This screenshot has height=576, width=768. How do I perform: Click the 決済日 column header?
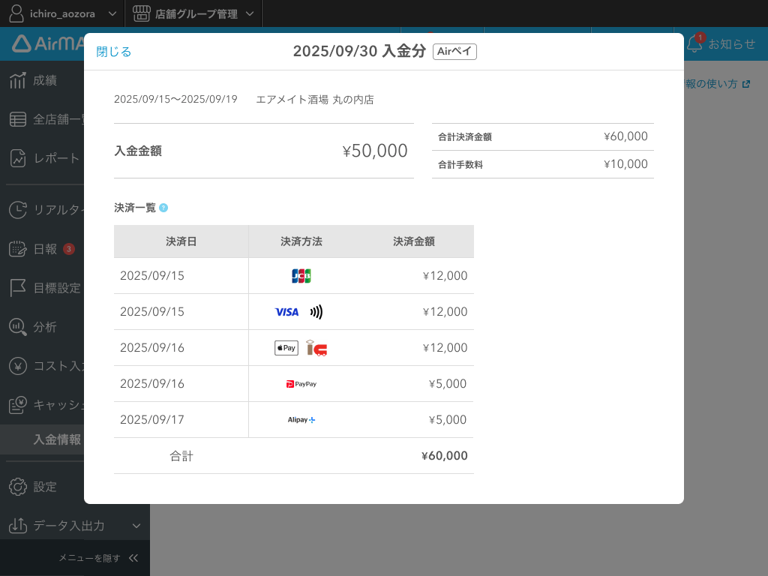pos(181,241)
